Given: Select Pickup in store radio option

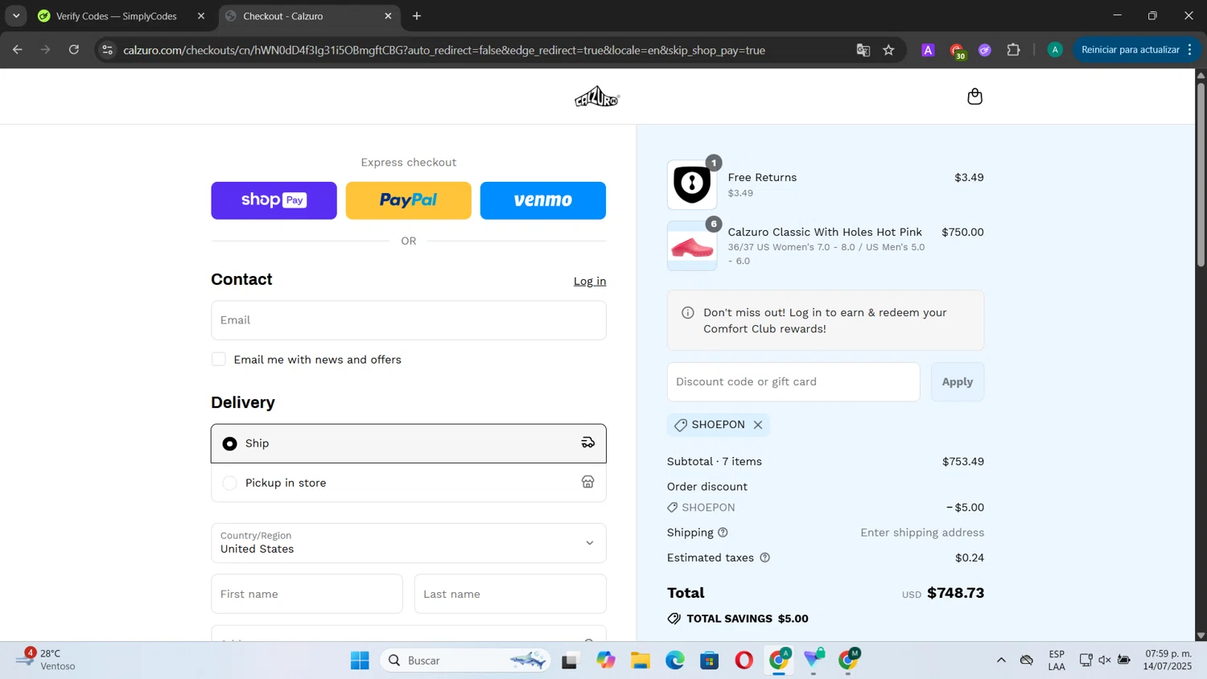Looking at the screenshot, I should 230,484.
